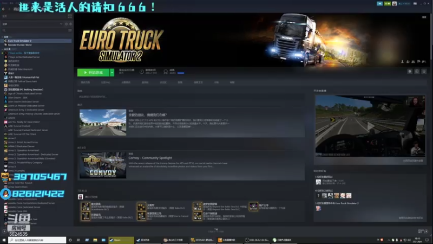Open the dropdown arrow beside the play button

tap(112, 73)
